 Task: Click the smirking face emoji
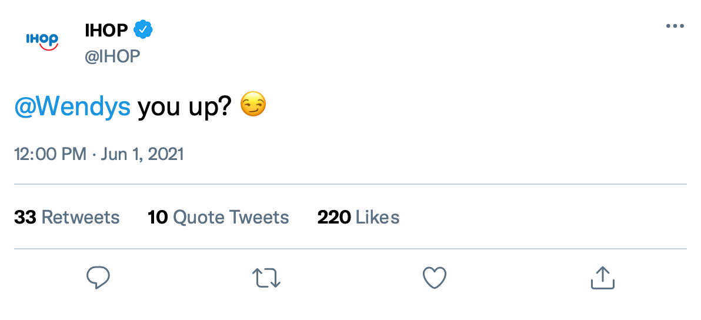click(x=253, y=106)
